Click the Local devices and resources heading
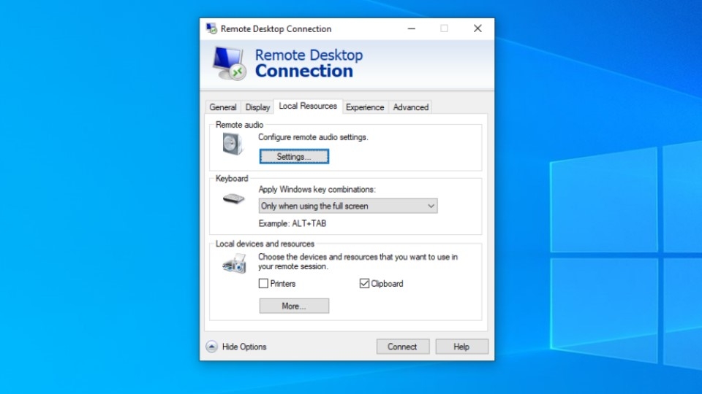Screen dimensions: 702x394 click(265, 244)
